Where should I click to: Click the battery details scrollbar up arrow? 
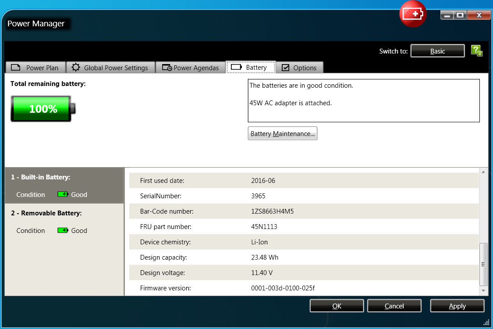(x=483, y=172)
